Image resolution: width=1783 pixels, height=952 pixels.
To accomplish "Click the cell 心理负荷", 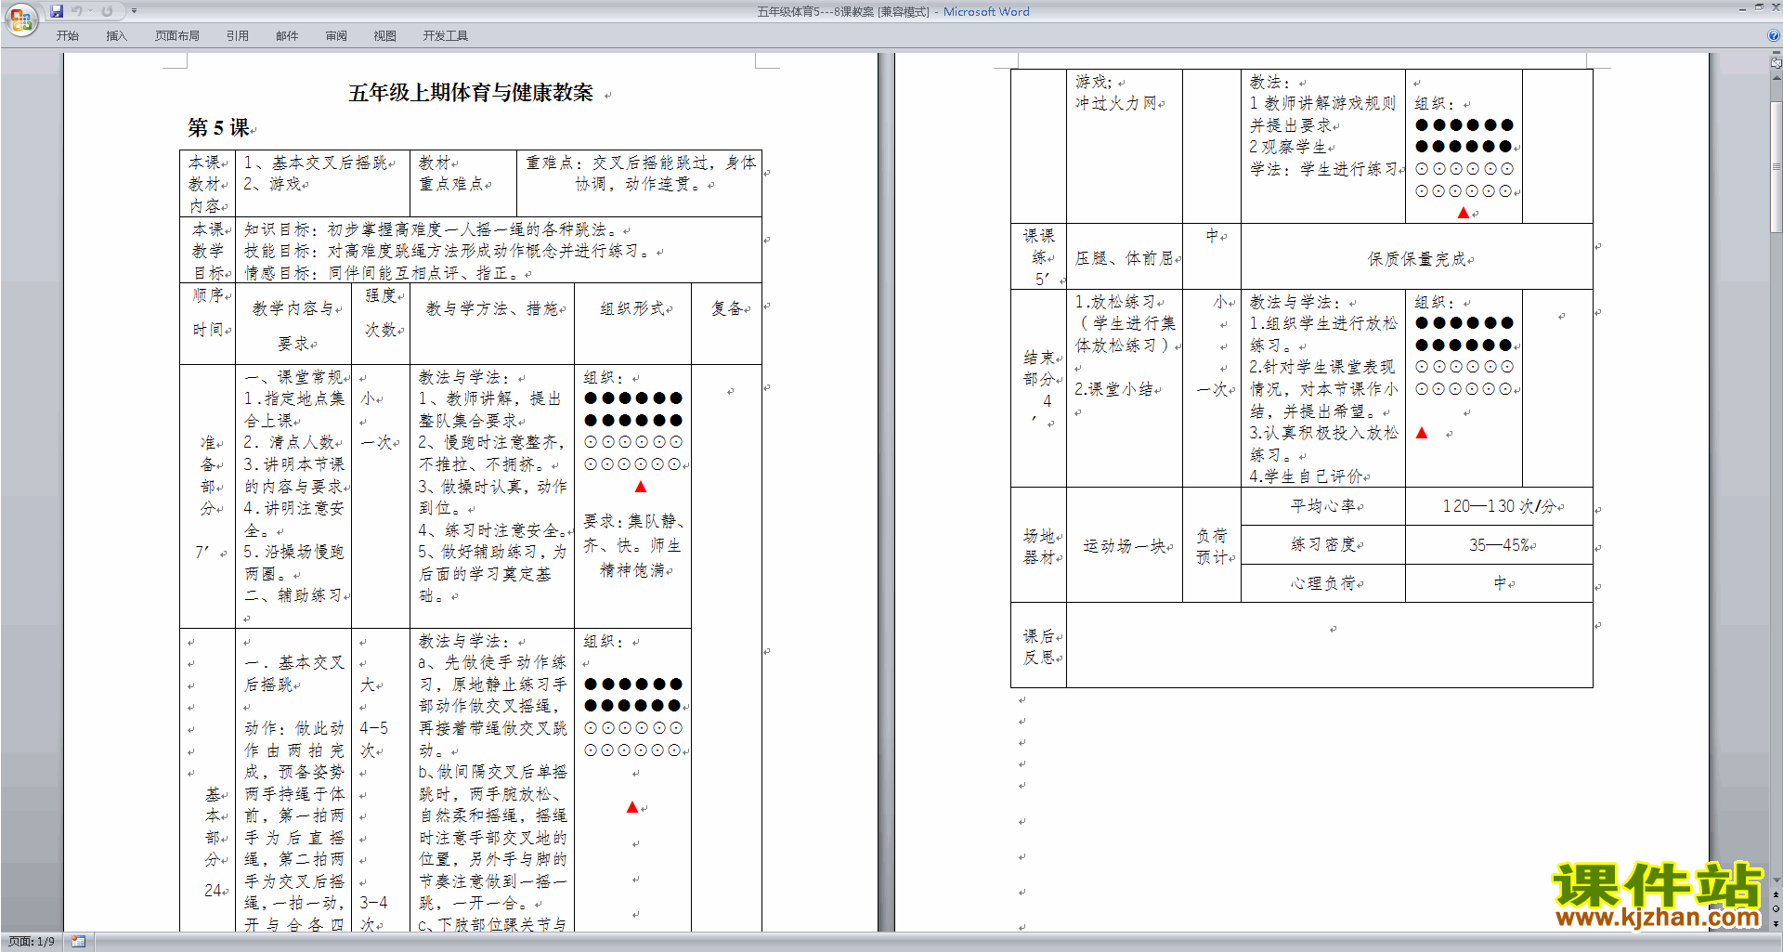I will (1324, 583).
